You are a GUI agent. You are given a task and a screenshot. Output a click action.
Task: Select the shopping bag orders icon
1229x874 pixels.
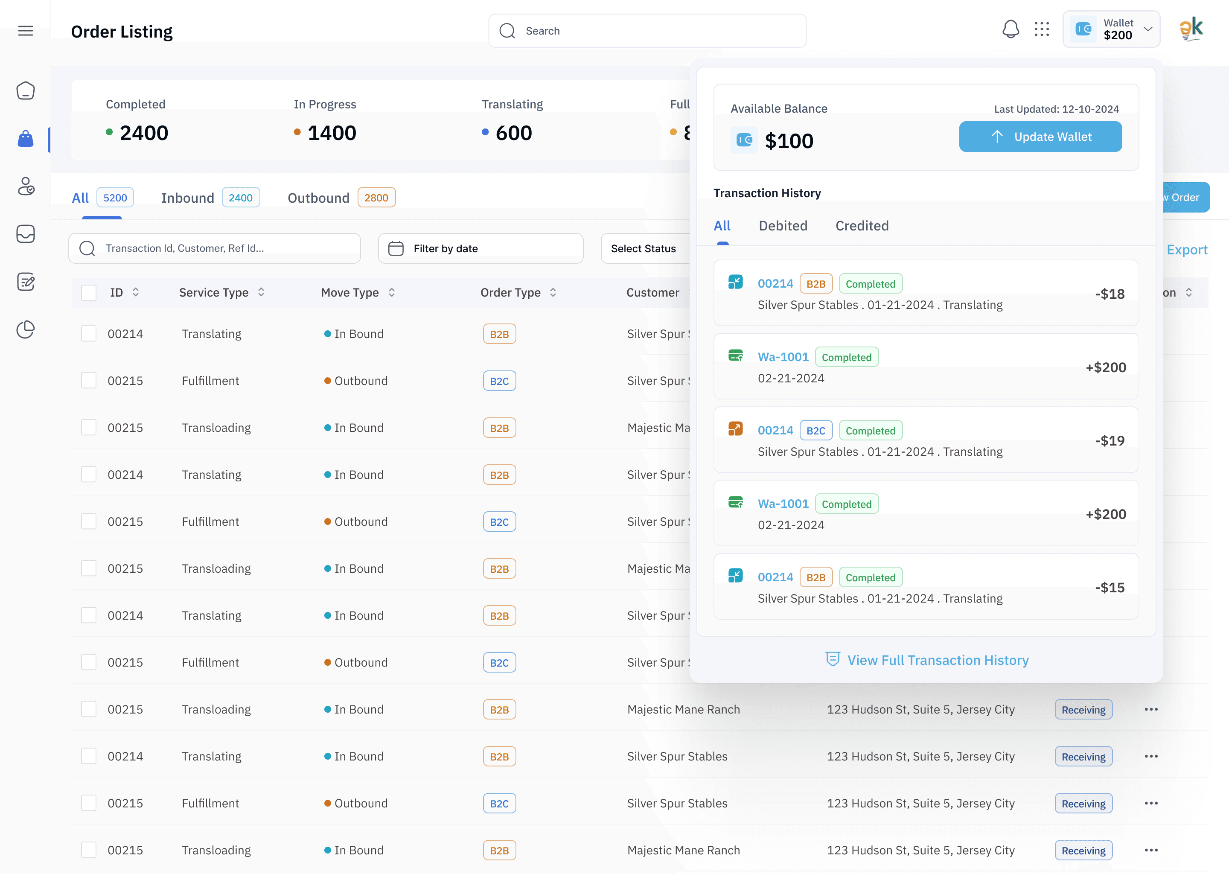coord(25,139)
